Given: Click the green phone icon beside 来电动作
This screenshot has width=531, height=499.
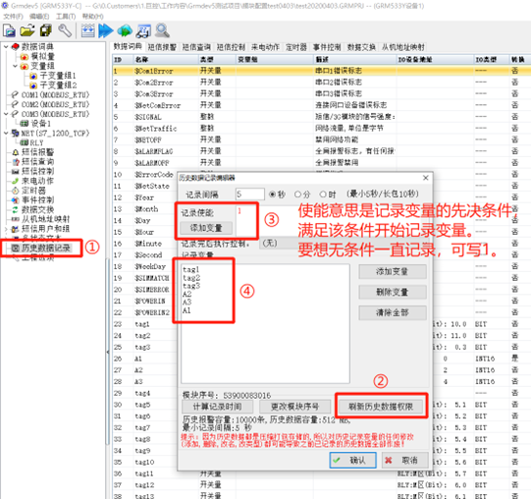Looking at the screenshot, I should click(16, 181).
